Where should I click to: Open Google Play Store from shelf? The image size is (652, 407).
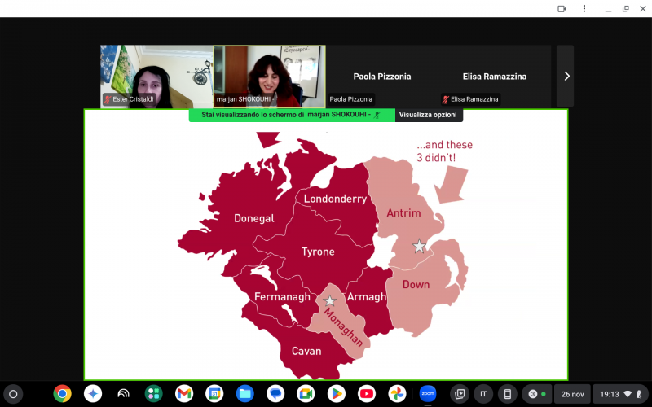tap(336, 394)
